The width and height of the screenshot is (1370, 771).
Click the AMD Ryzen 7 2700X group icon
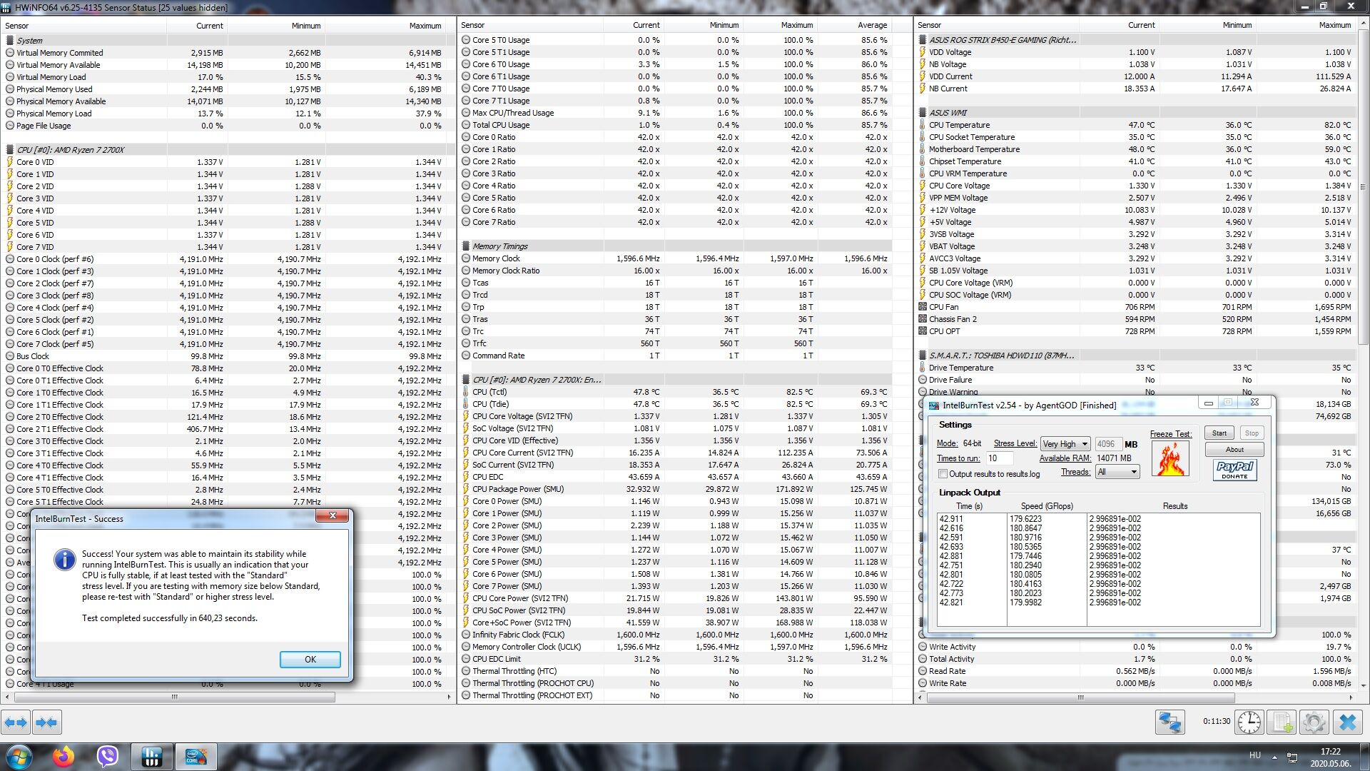click(x=10, y=150)
